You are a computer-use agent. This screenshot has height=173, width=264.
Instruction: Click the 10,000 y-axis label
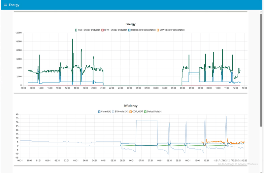click(18, 41)
